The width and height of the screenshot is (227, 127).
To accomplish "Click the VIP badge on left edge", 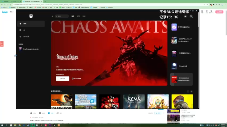I will point(2,44).
